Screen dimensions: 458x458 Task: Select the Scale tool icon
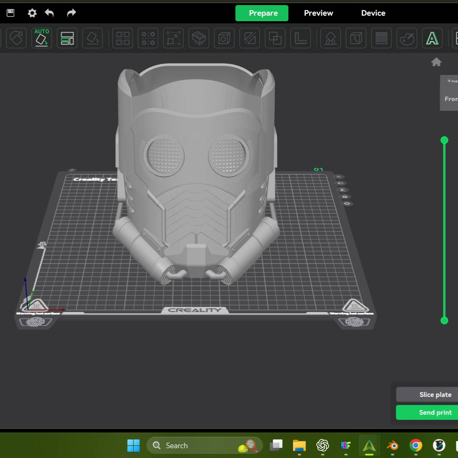[x=173, y=38]
